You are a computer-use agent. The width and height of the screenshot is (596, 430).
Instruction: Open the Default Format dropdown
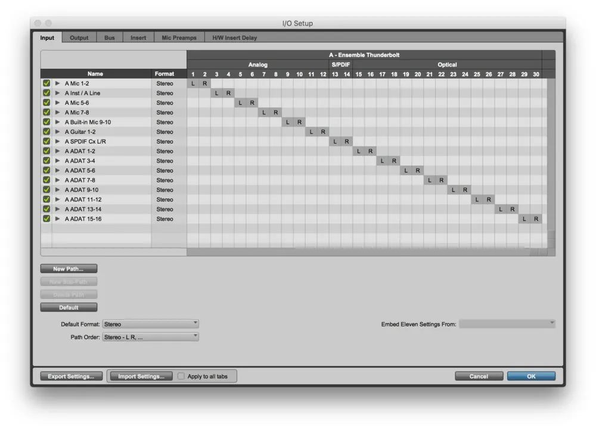pyautogui.click(x=150, y=324)
